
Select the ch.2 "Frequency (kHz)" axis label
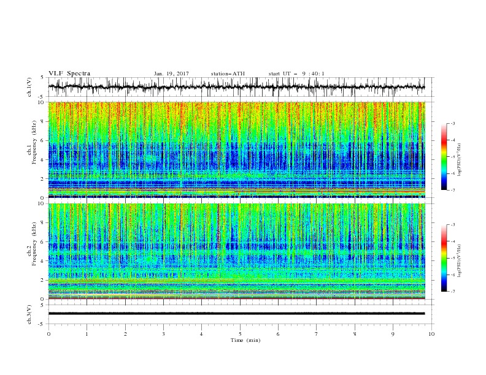34,243
